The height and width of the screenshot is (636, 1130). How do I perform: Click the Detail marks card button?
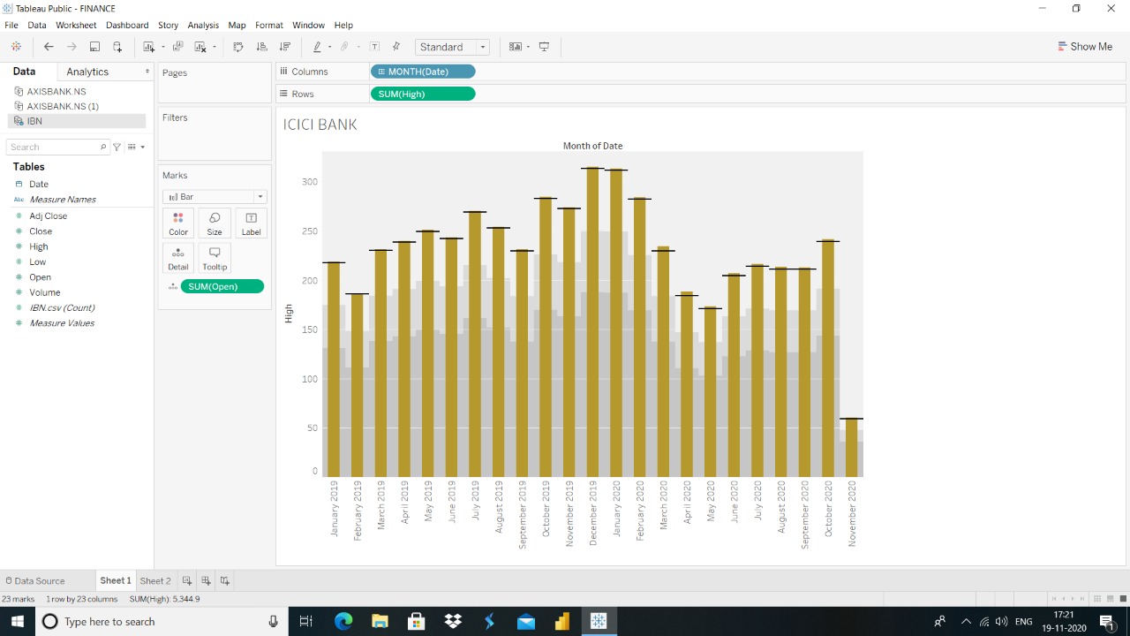click(178, 258)
